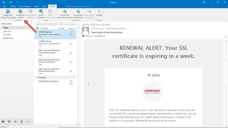The width and height of the screenshot is (228, 128).
Task: Open CDESK Settings gear icon
Action: click(x=99, y=11)
